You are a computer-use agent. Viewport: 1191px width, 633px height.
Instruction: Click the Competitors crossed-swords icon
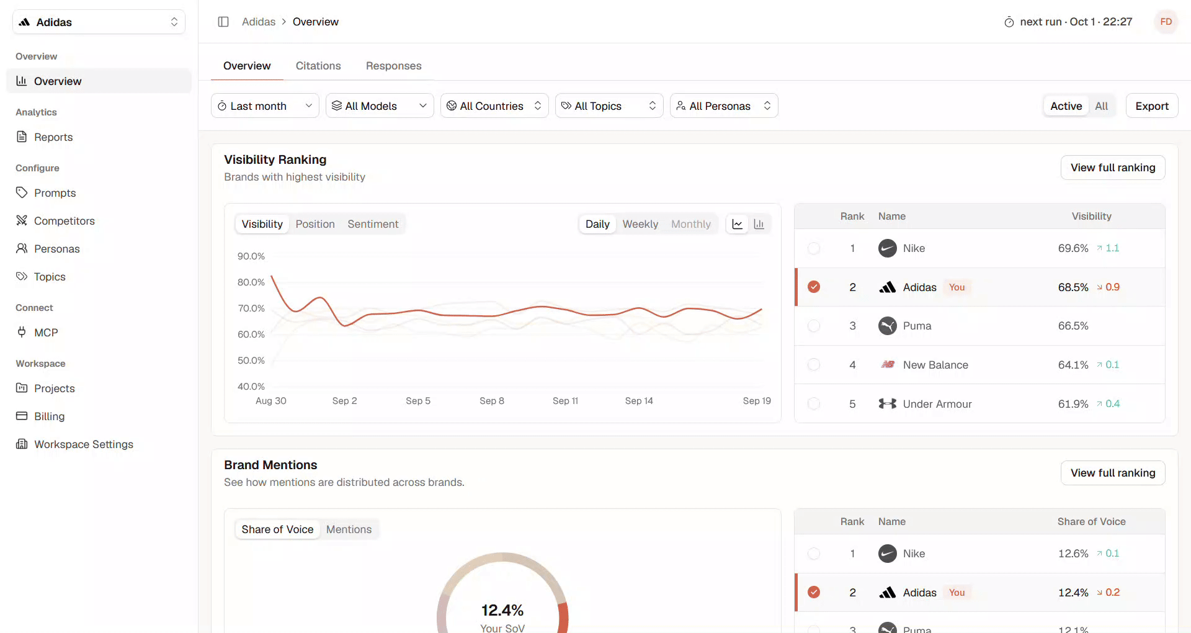click(x=22, y=220)
